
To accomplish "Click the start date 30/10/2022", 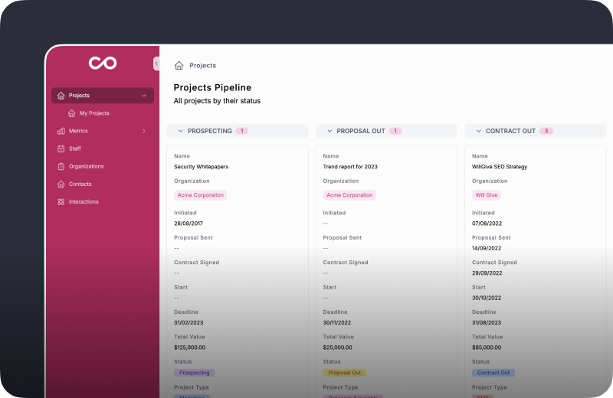I will [x=487, y=298].
